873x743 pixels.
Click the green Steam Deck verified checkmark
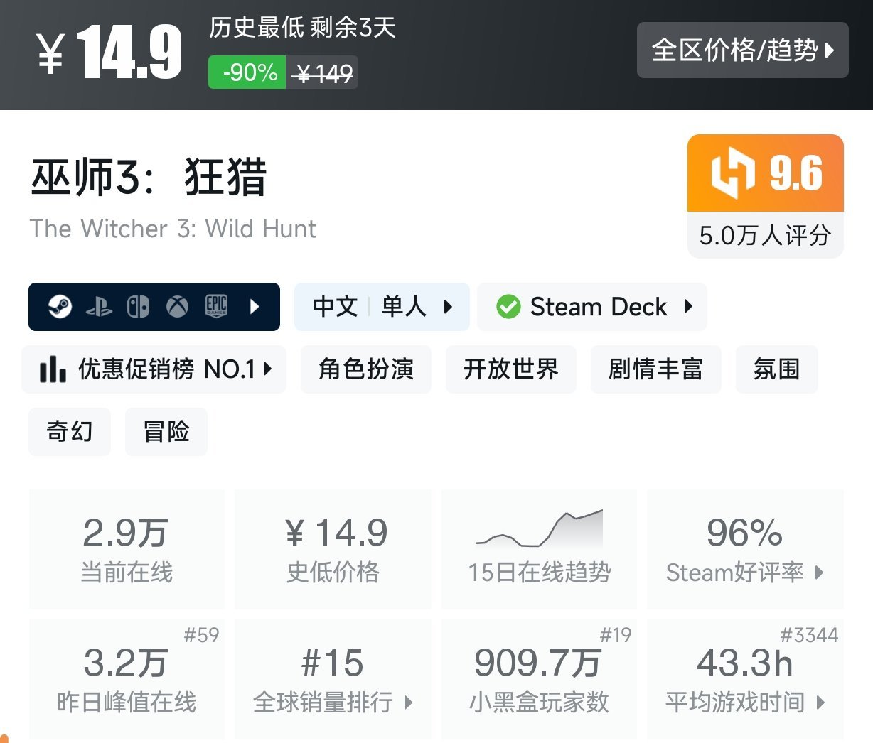coord(508,307)
